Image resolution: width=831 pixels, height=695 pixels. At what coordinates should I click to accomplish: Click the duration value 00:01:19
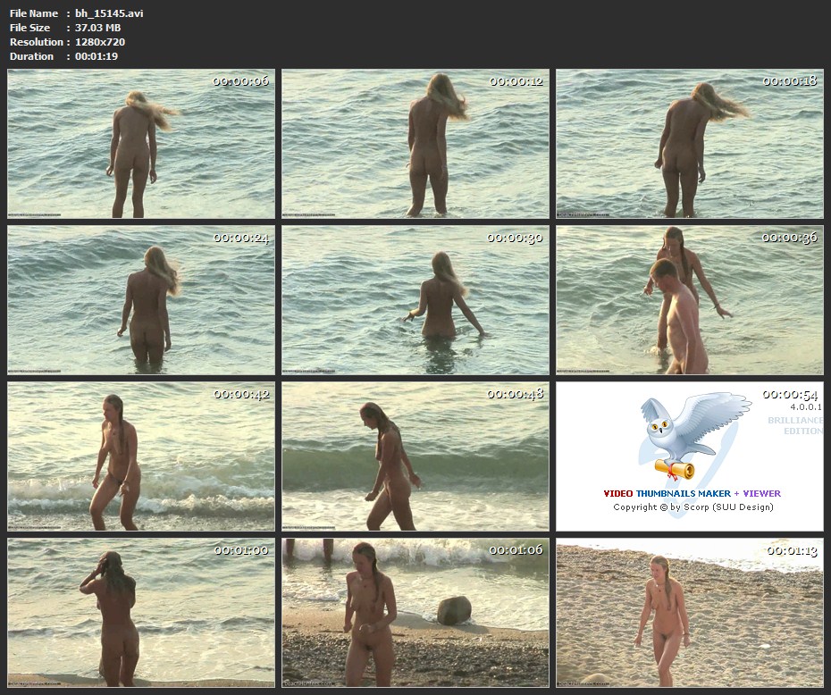click(x=97, y=56)
